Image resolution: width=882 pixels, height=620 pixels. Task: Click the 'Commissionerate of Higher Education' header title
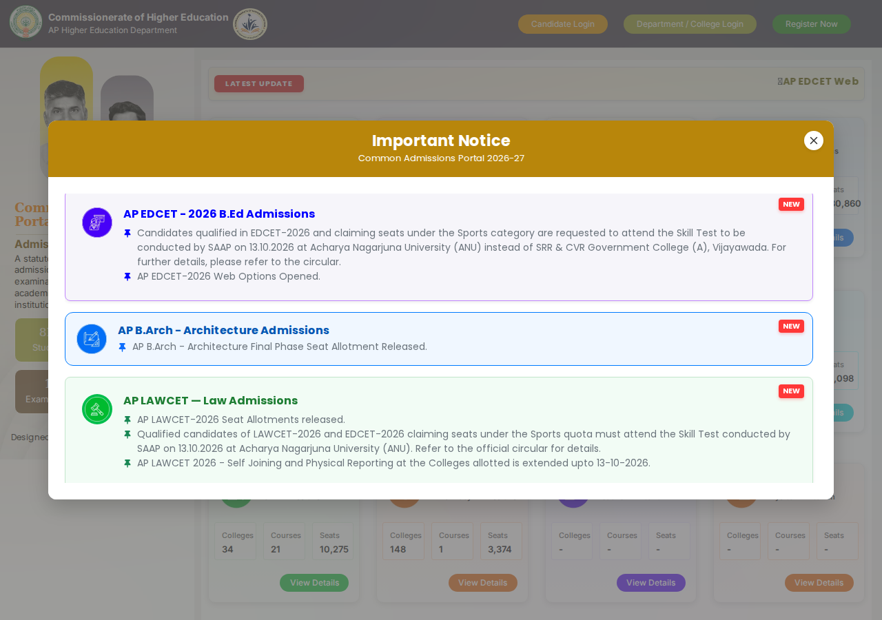[x=139, y=17]
